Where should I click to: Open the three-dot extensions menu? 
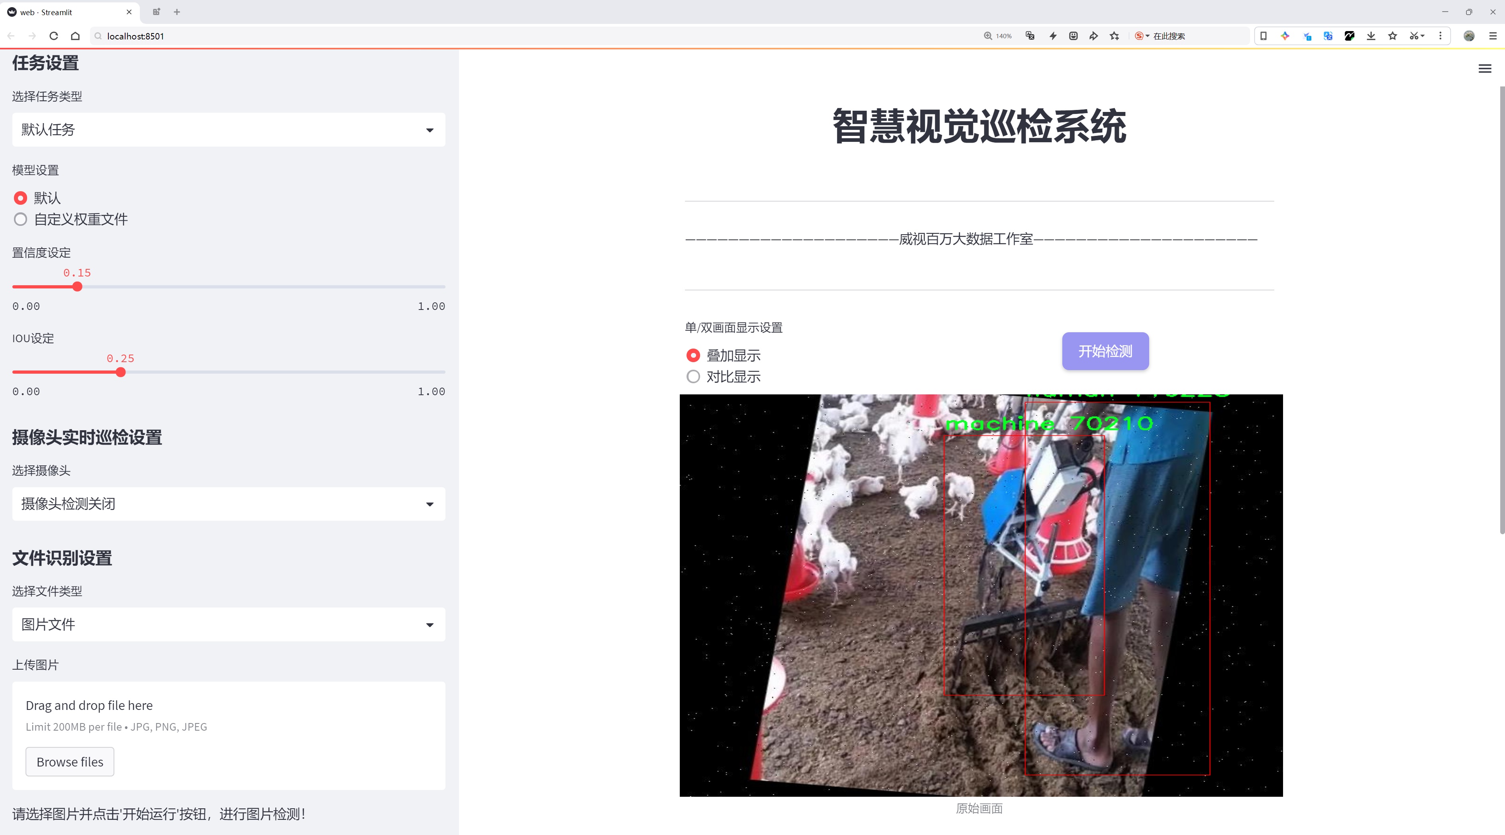click(x=1440, y=35)
